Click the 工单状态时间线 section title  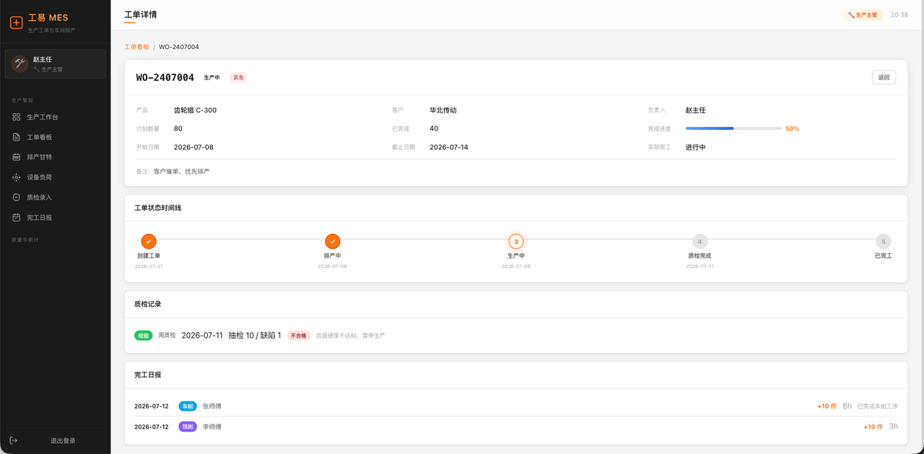coord(158,208)
